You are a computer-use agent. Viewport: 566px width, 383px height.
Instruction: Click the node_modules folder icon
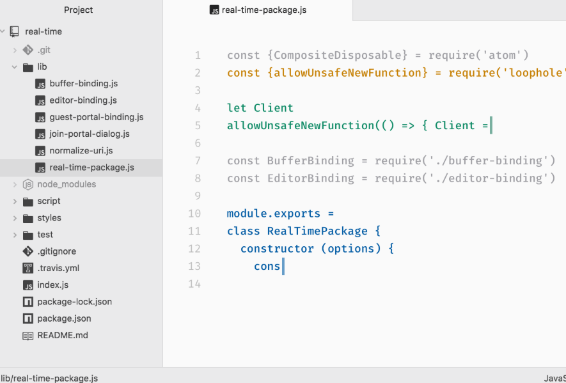(x=28, y=184)
